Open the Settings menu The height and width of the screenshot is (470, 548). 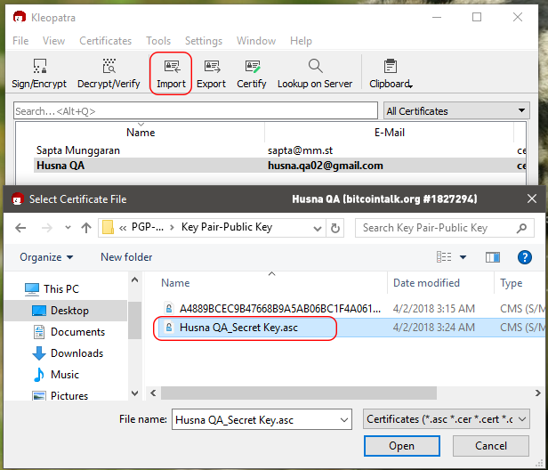(x=204, y=41)
